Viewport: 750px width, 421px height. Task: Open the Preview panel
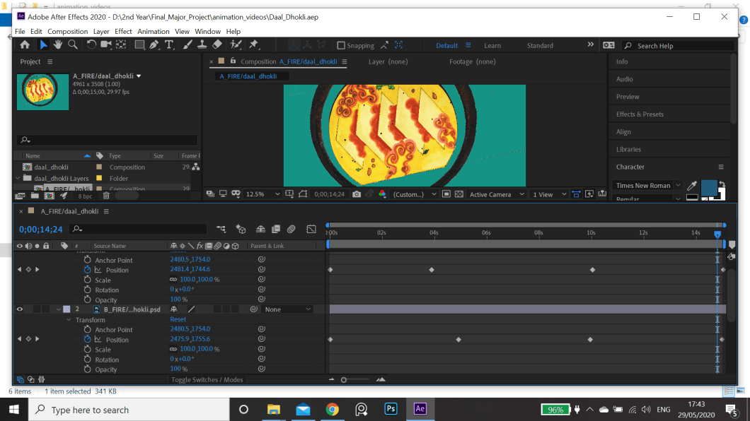628,96
